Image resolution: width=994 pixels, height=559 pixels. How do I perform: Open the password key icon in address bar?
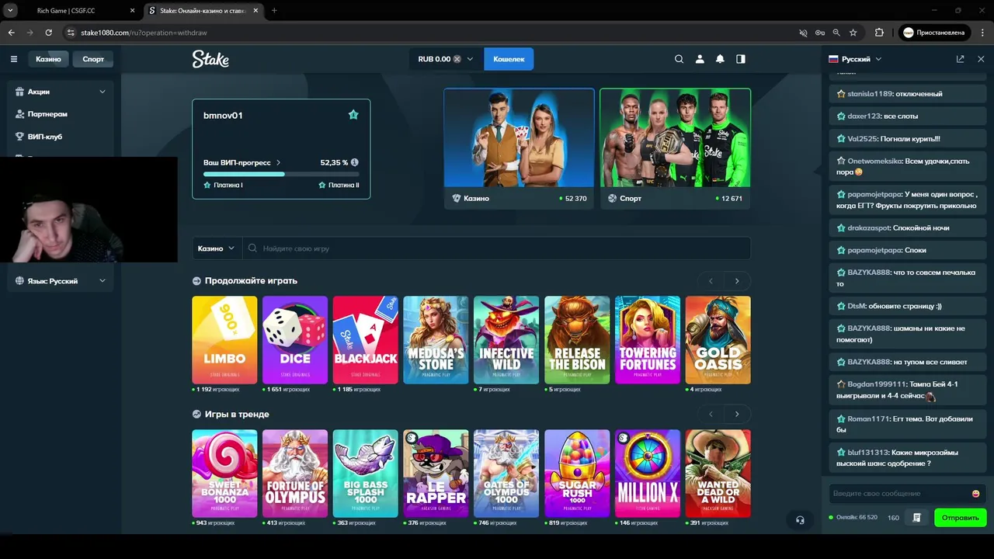pos(820,33)
